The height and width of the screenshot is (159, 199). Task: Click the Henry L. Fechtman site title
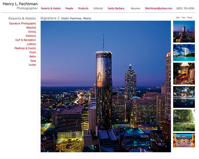(x=20, y=4)
